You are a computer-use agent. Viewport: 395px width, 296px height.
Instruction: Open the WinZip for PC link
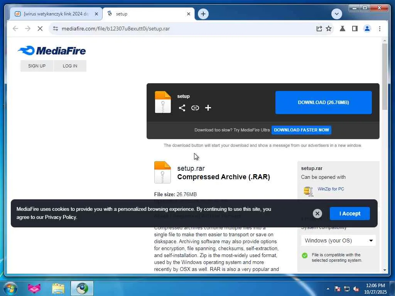pyautogui.click(x=331, y=189)
